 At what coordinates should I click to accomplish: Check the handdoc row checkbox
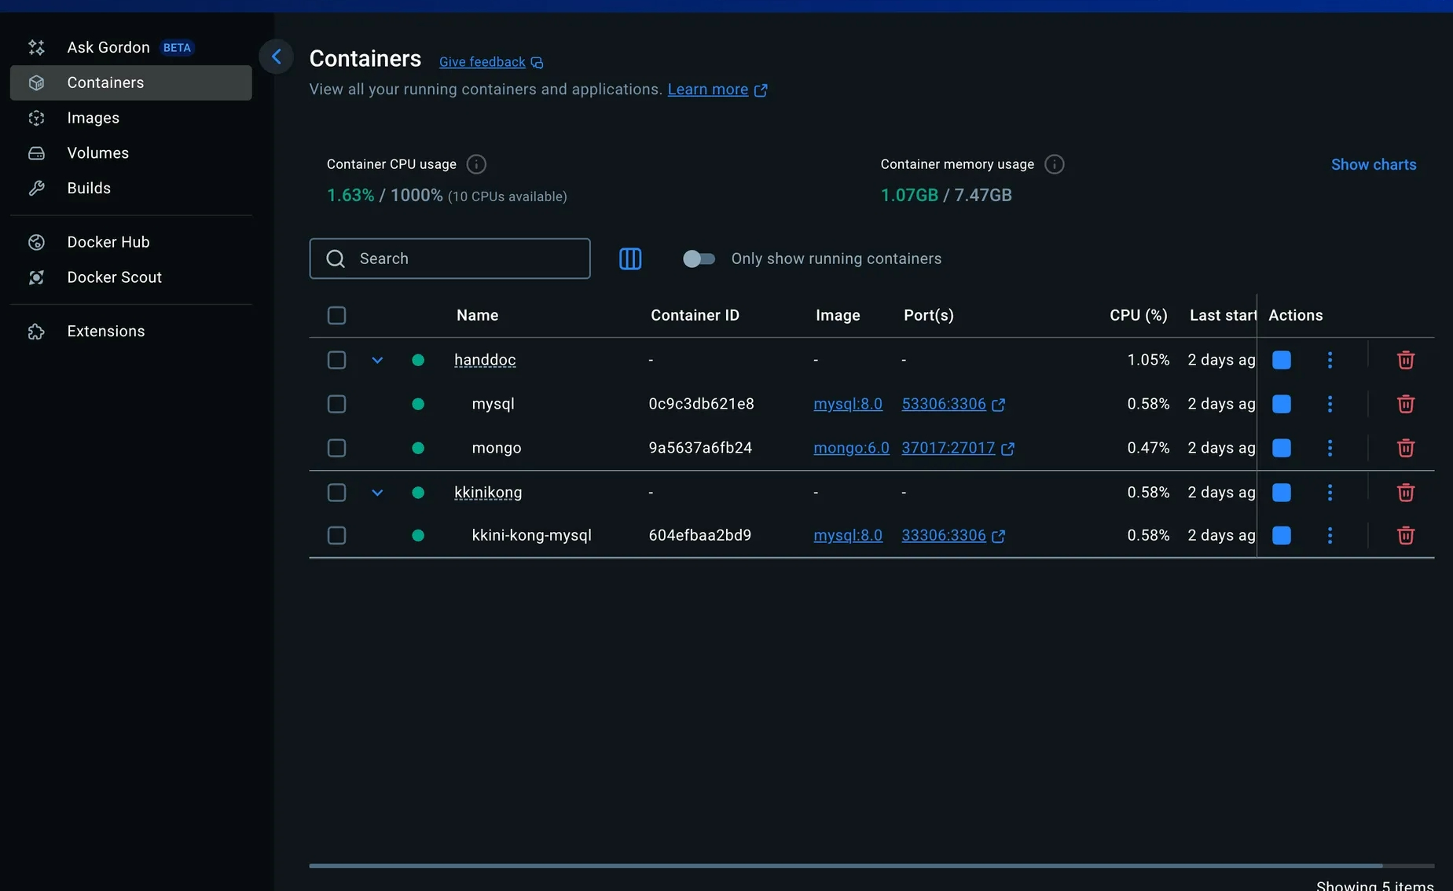[336, 360]
